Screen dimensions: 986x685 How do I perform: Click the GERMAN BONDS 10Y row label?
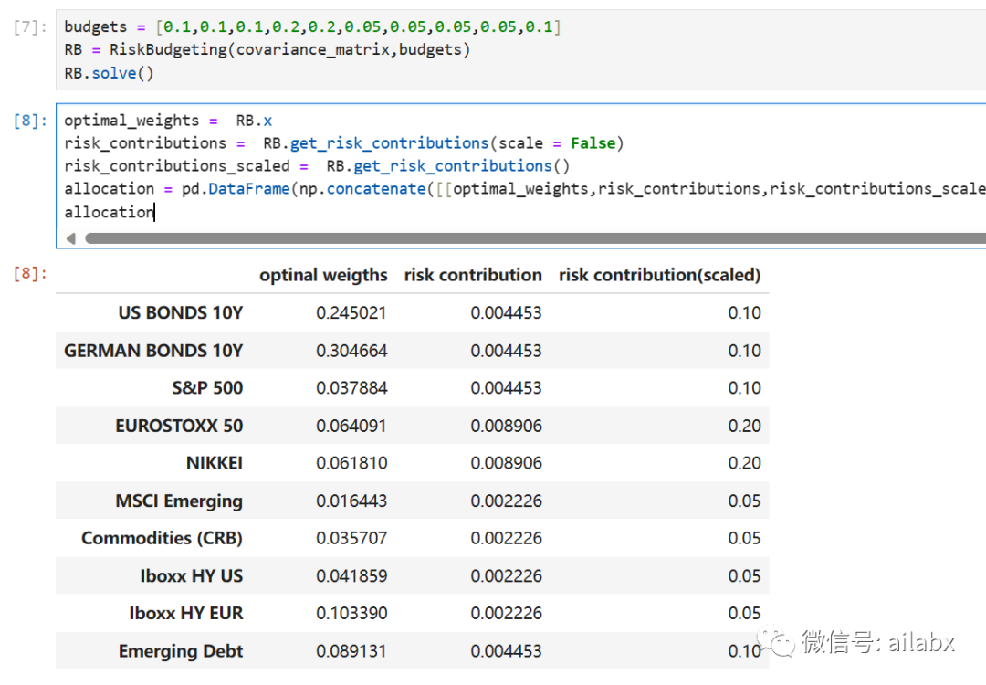(153, 351)
